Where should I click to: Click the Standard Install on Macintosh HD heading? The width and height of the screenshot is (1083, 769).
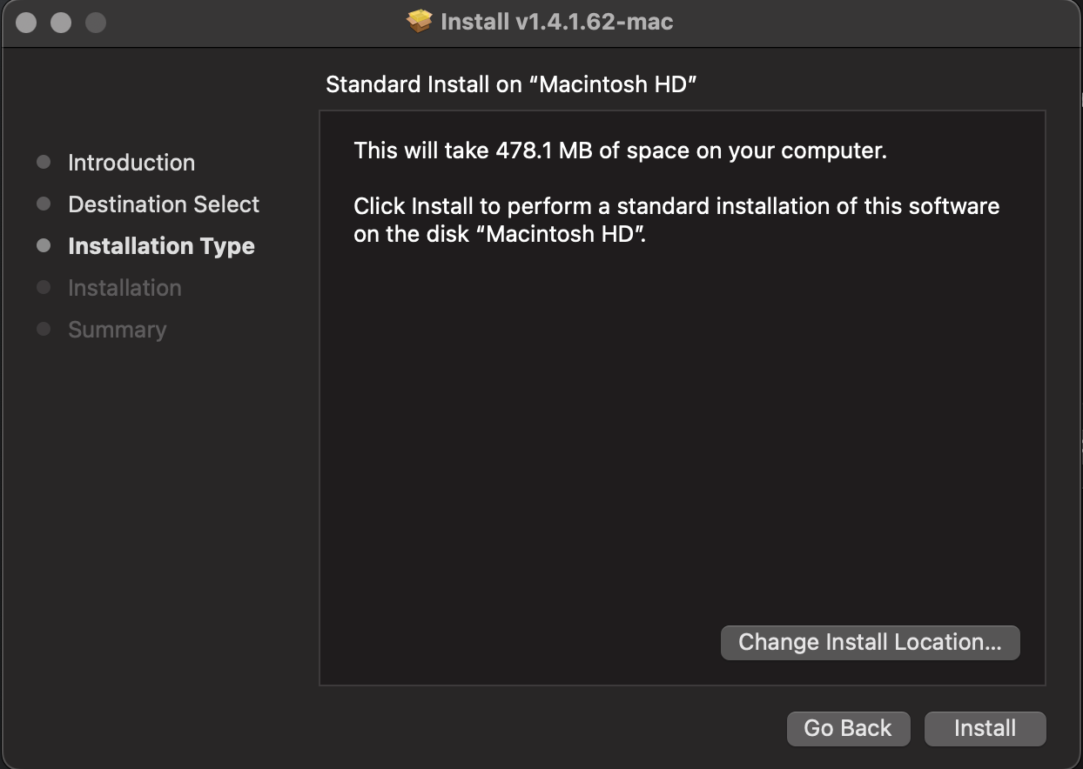click(513, 85)
